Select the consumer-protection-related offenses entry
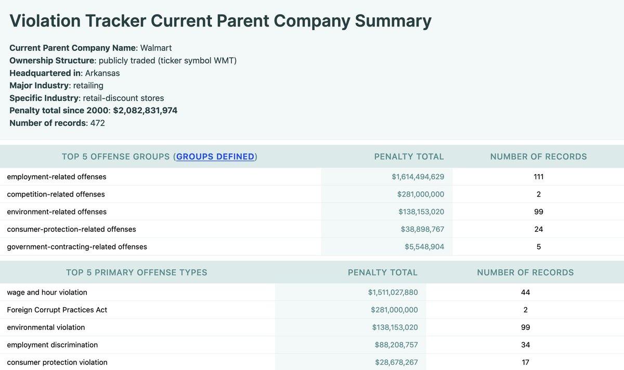Viewport: 624px width, 370px height. point(71,229)
